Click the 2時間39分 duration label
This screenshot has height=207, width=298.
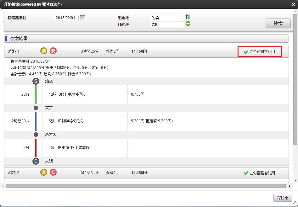click(20, 121)
